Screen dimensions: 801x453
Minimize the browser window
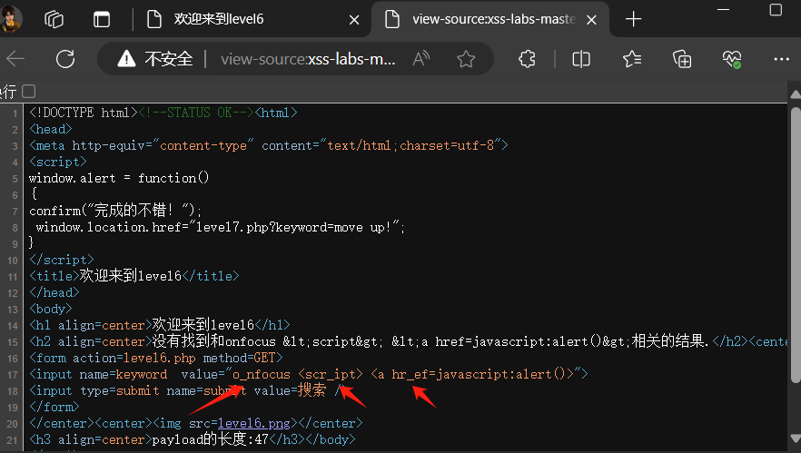[723, 10]
